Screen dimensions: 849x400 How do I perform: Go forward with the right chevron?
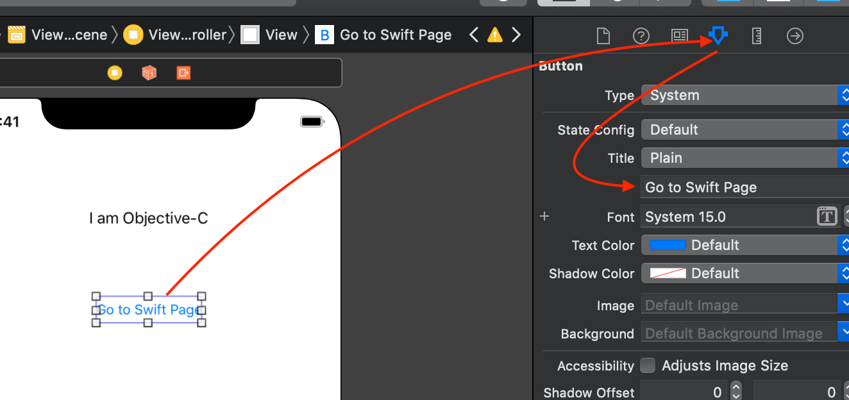pyautogui.click(x=516, y=35)
